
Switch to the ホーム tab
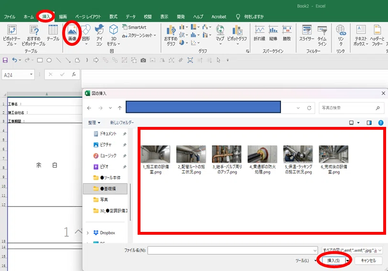coord(29,17)
